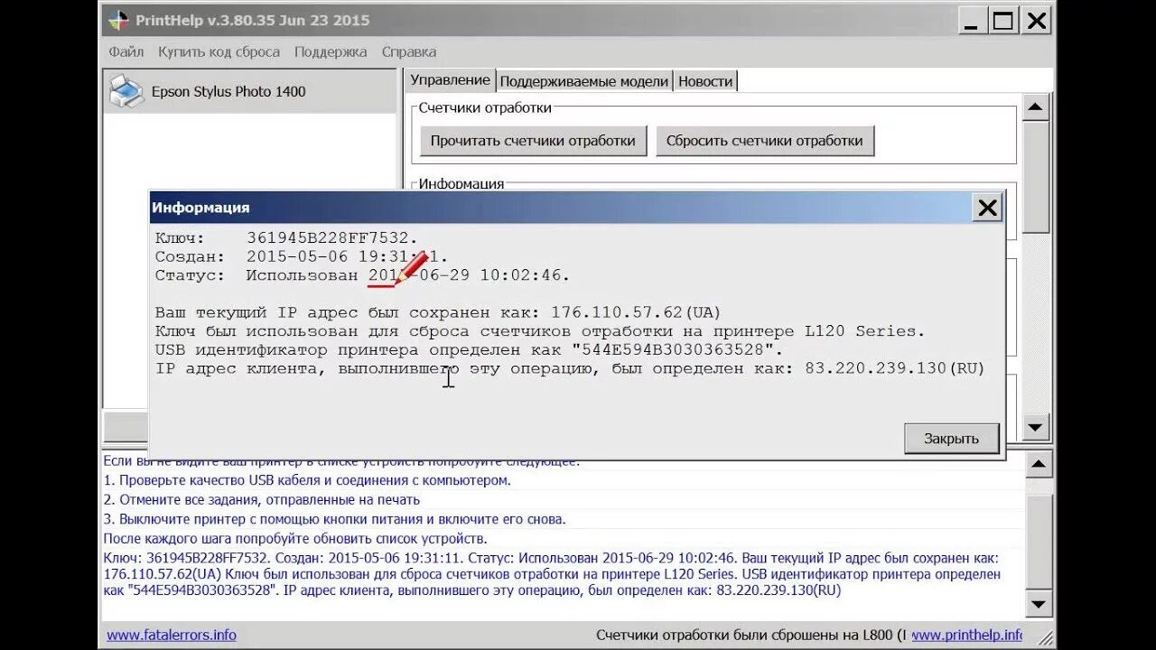Click log line "После каждого шага попробуйте обновить список устройств"
The height and width of the screenshot is (650, 1156).
[295, 539]
